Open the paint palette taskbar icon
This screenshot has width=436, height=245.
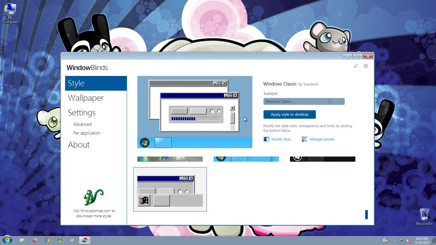(72, 240)
